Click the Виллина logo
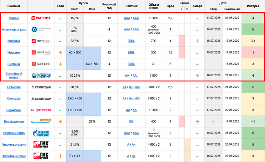The width and height of the screenshot is (265, 162). click(41, 64)
